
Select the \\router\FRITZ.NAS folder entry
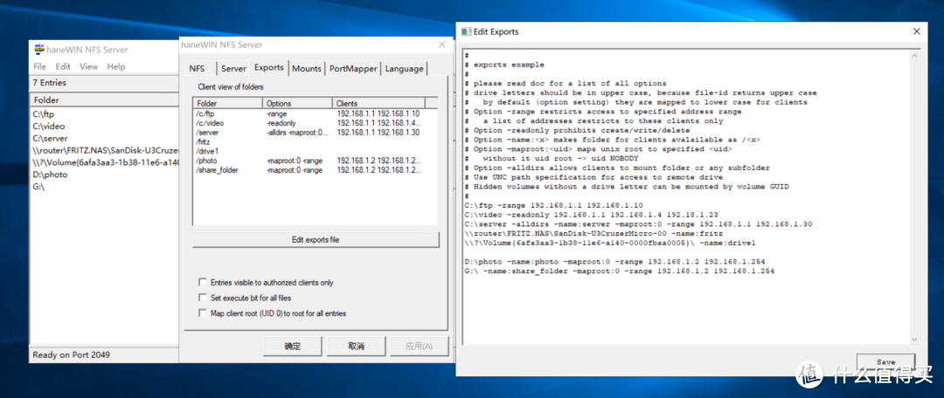[106, 150]
